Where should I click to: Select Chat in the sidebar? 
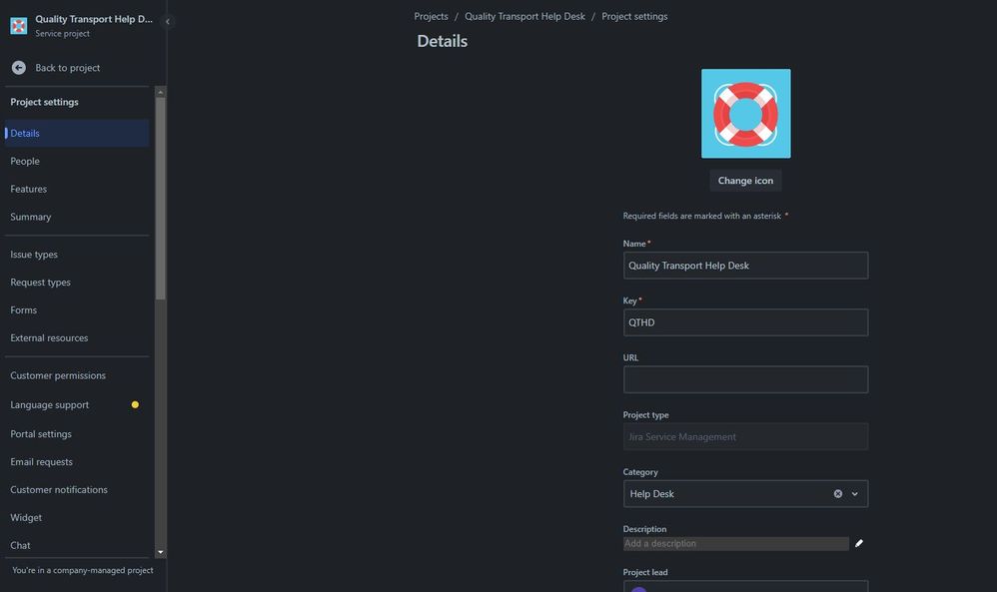pyautogui.click(x=77, y=546)
